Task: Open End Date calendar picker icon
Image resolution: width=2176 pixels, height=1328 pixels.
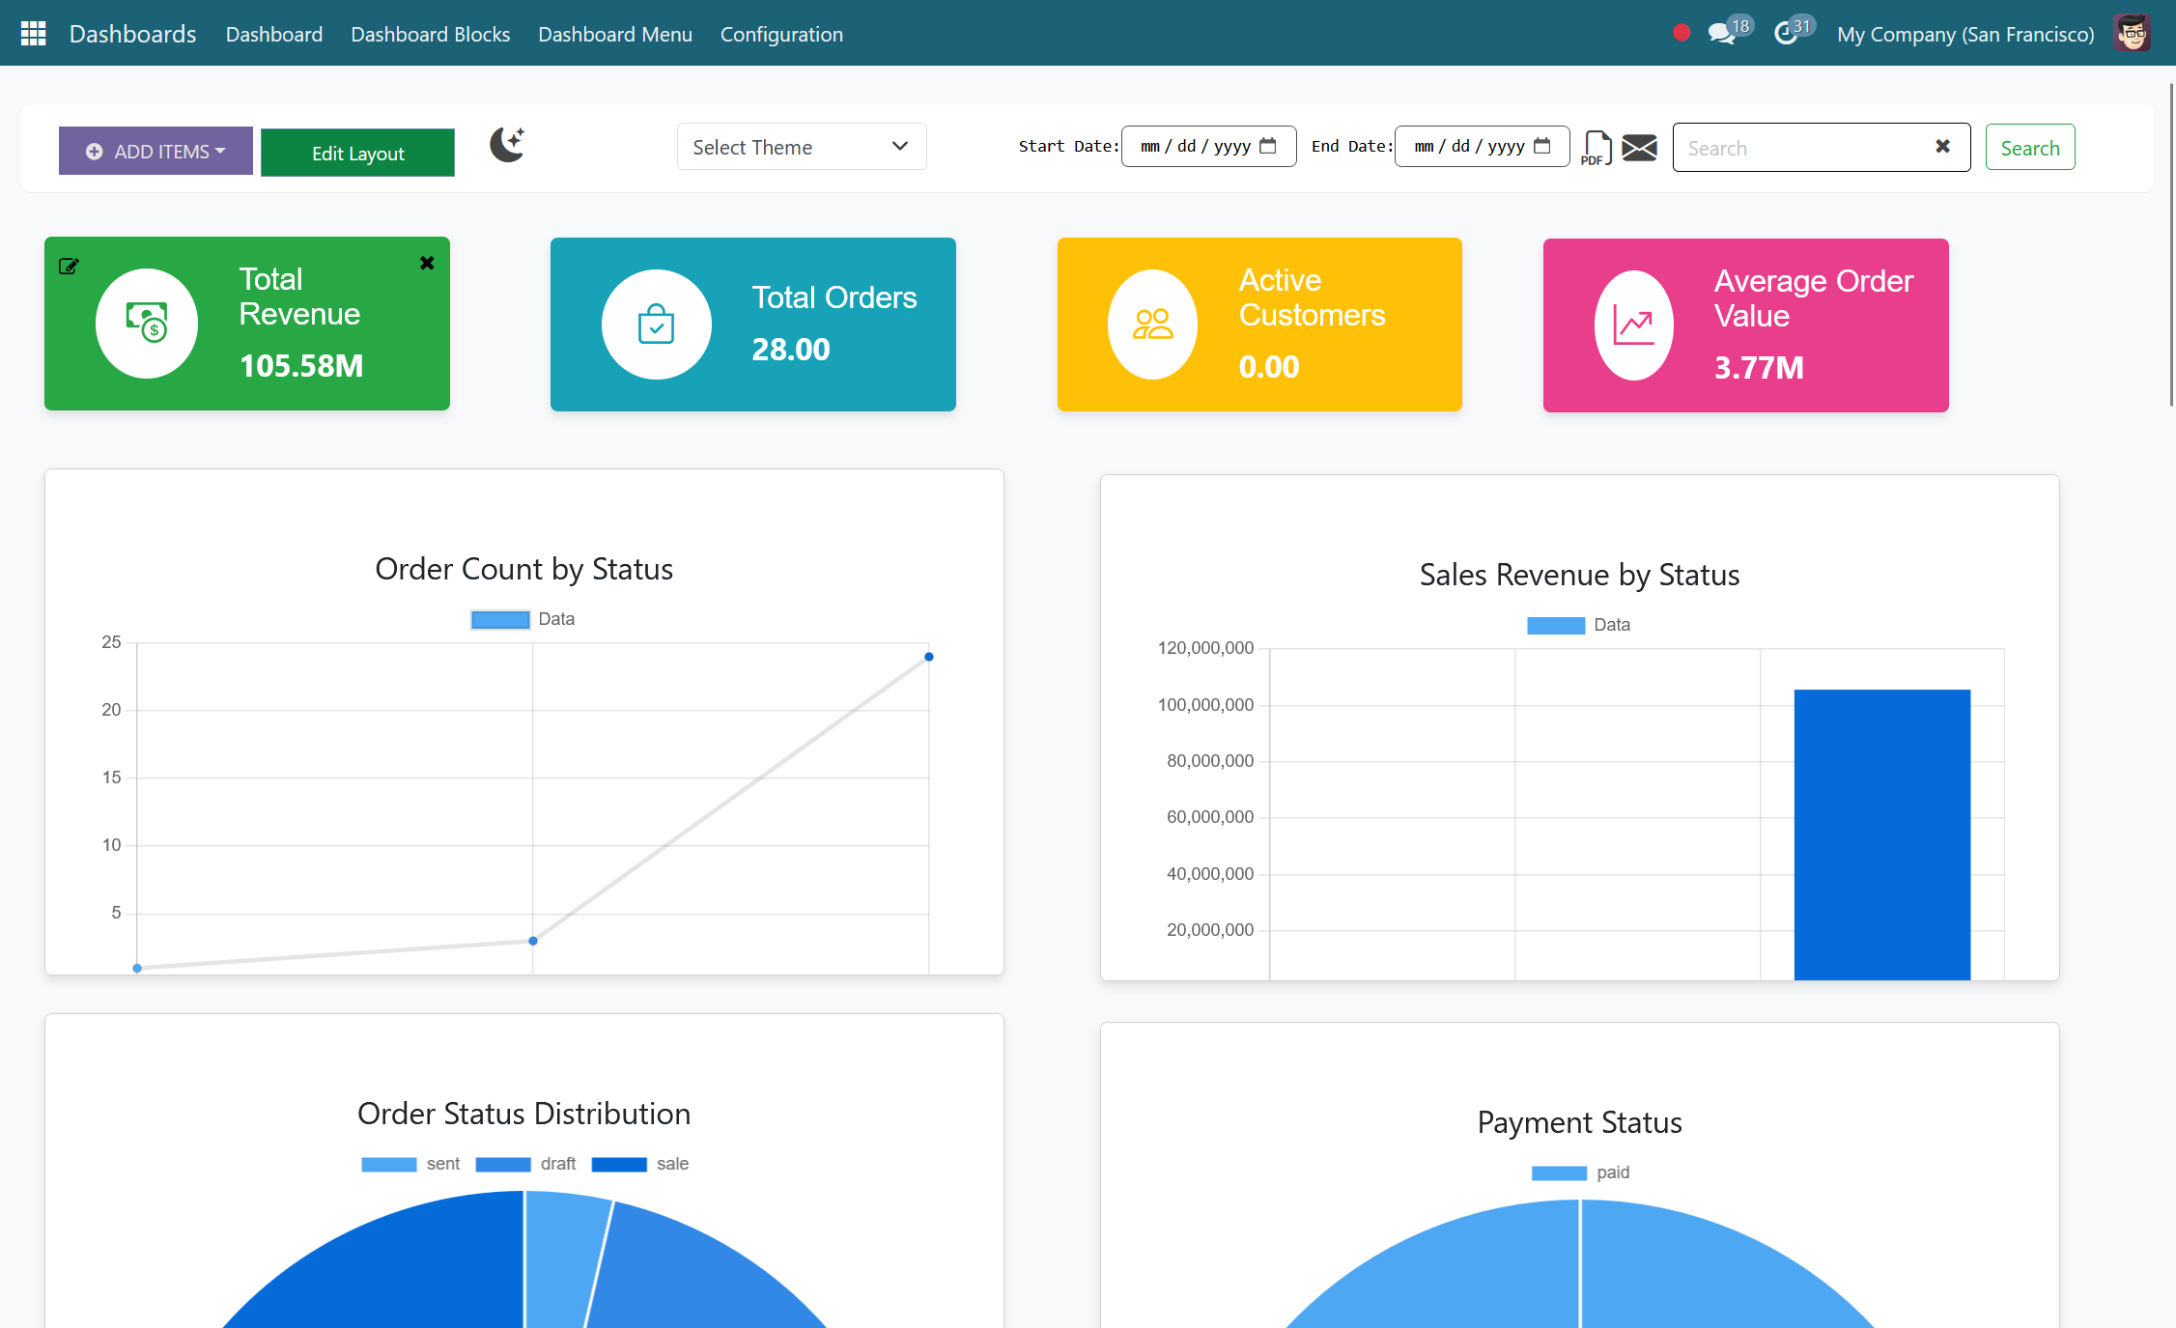Action: 1542,146
